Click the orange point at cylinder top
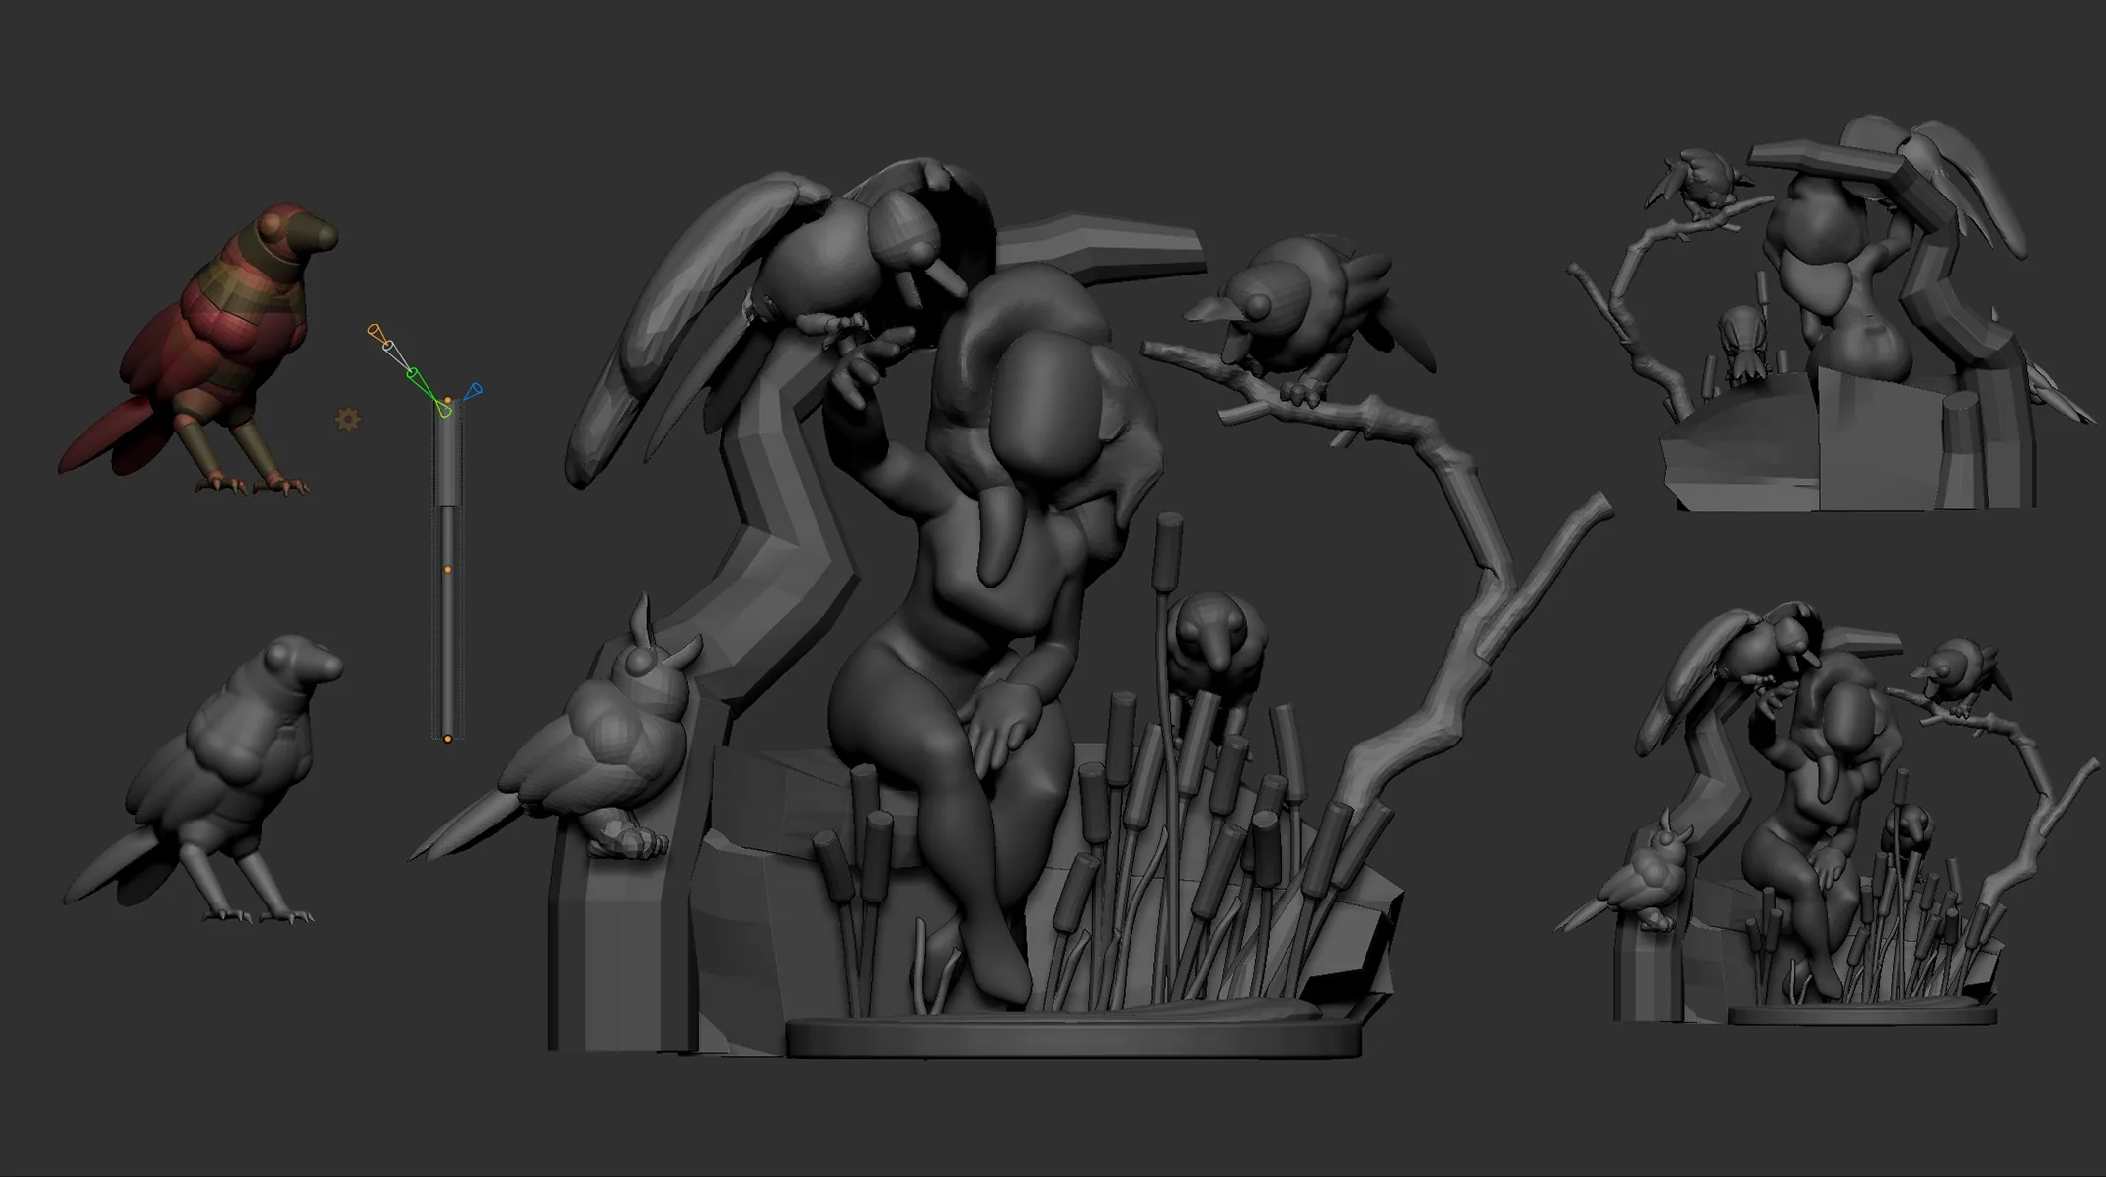The image size is (2106, 1177). (x=447, y=402)
